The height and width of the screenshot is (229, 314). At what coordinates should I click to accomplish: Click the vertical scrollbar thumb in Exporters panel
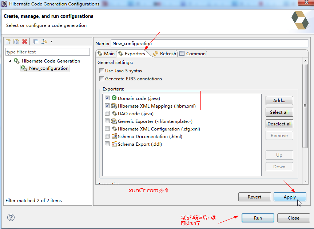pos(305,106)
